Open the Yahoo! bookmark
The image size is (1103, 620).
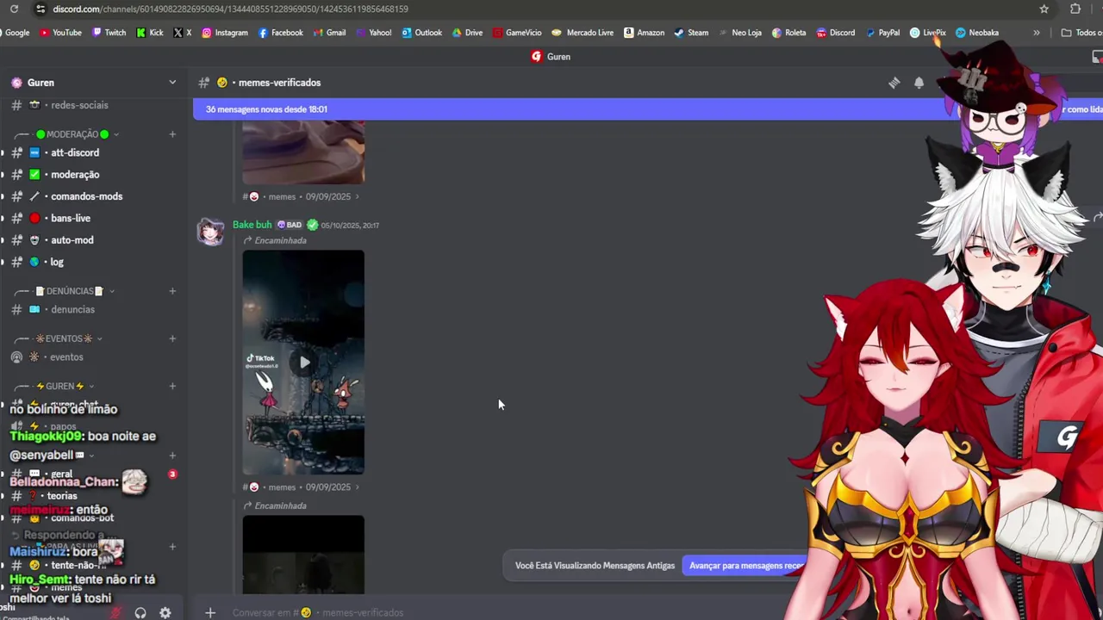(x=372, y=33)
